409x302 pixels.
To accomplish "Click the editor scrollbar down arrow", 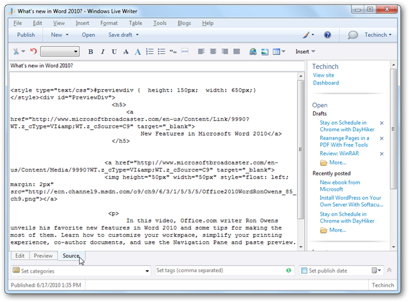I will (x=301, y=247).
